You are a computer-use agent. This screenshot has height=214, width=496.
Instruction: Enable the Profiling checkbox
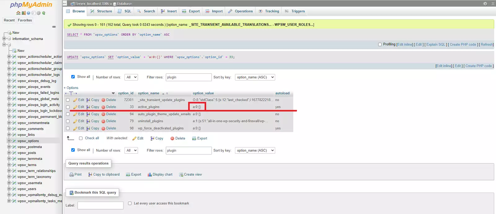click(x=380, y=45)
